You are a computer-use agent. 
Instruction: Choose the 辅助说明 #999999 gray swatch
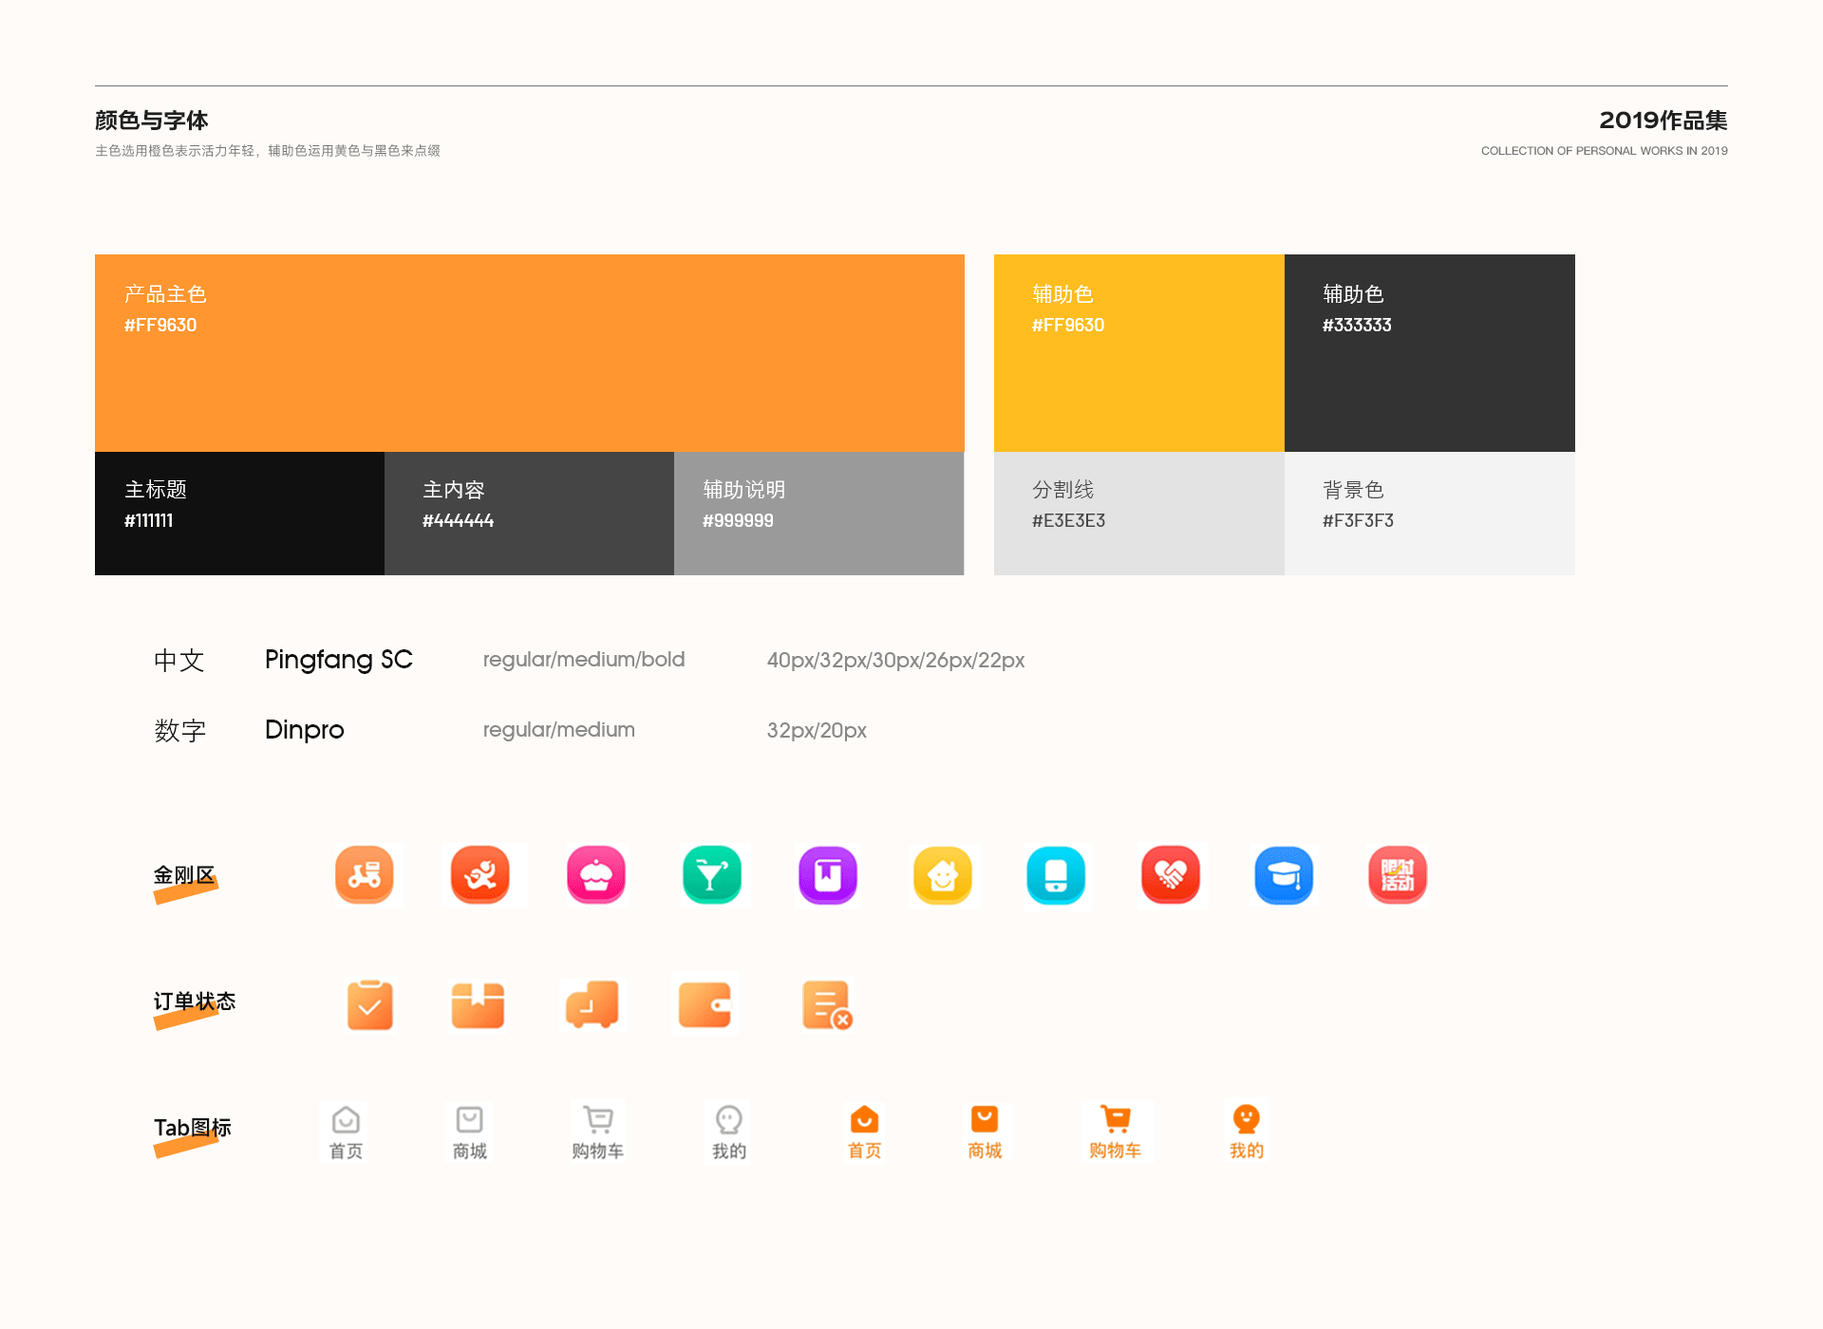[819, 514]
